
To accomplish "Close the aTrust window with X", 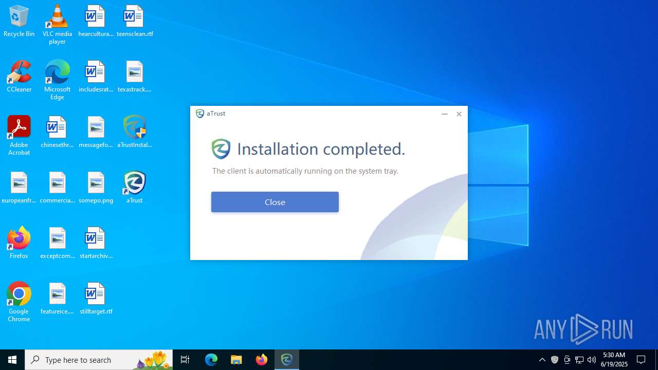I will point(459,114).
